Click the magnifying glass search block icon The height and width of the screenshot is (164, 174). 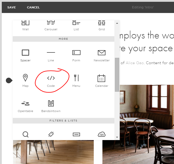click(x=25, y=134)
